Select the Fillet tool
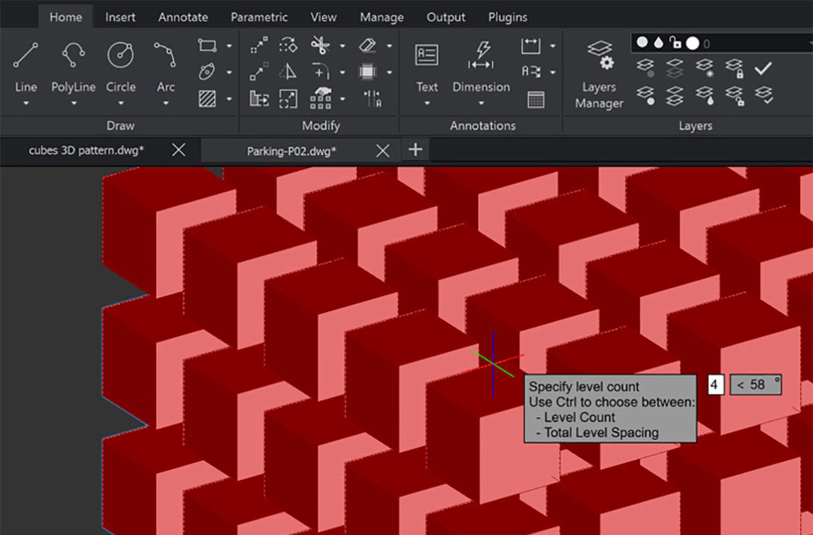This screenshot has height=535, width=813. tap(320, 71)
